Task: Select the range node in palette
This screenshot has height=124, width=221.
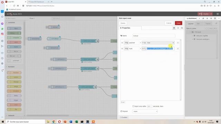Action: click(14, 86)
